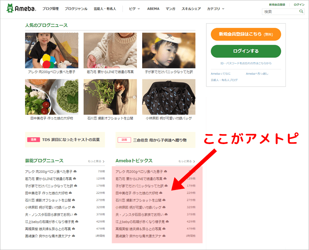Open 夫・ノンスタ石田ら家族でお祝い in 芸能ブログニュース

(x=49, y=215)
